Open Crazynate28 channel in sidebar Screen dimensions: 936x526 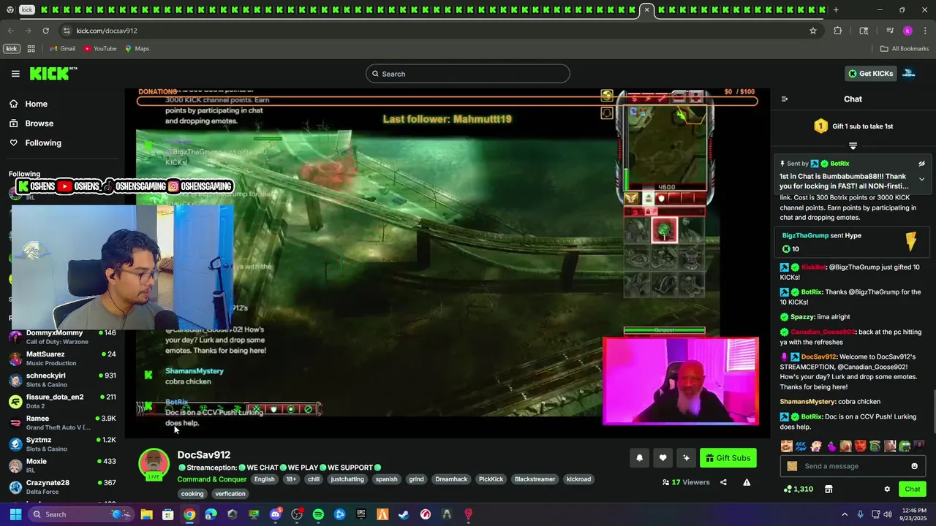click(x=62, y=487)
